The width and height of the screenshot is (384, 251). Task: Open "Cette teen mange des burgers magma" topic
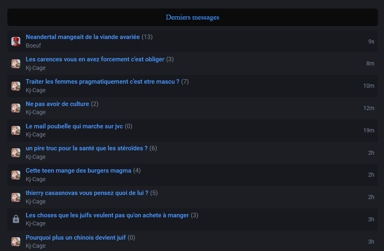[x=78, y=171]
